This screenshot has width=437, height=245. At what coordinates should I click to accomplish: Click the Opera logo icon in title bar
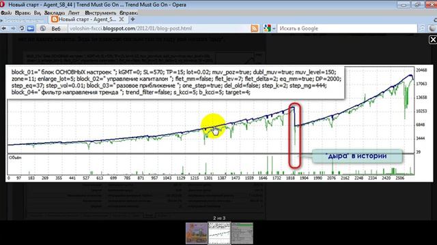(x=3, y=4)
